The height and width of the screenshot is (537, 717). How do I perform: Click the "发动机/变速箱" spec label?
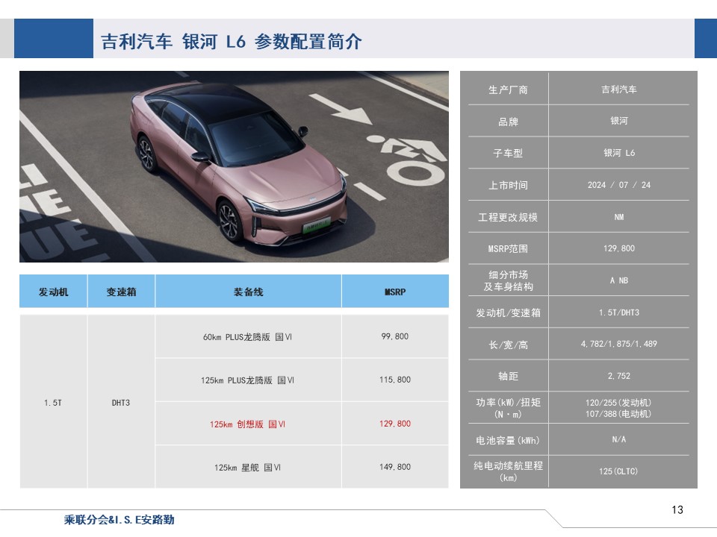click(x=508, y=313)
